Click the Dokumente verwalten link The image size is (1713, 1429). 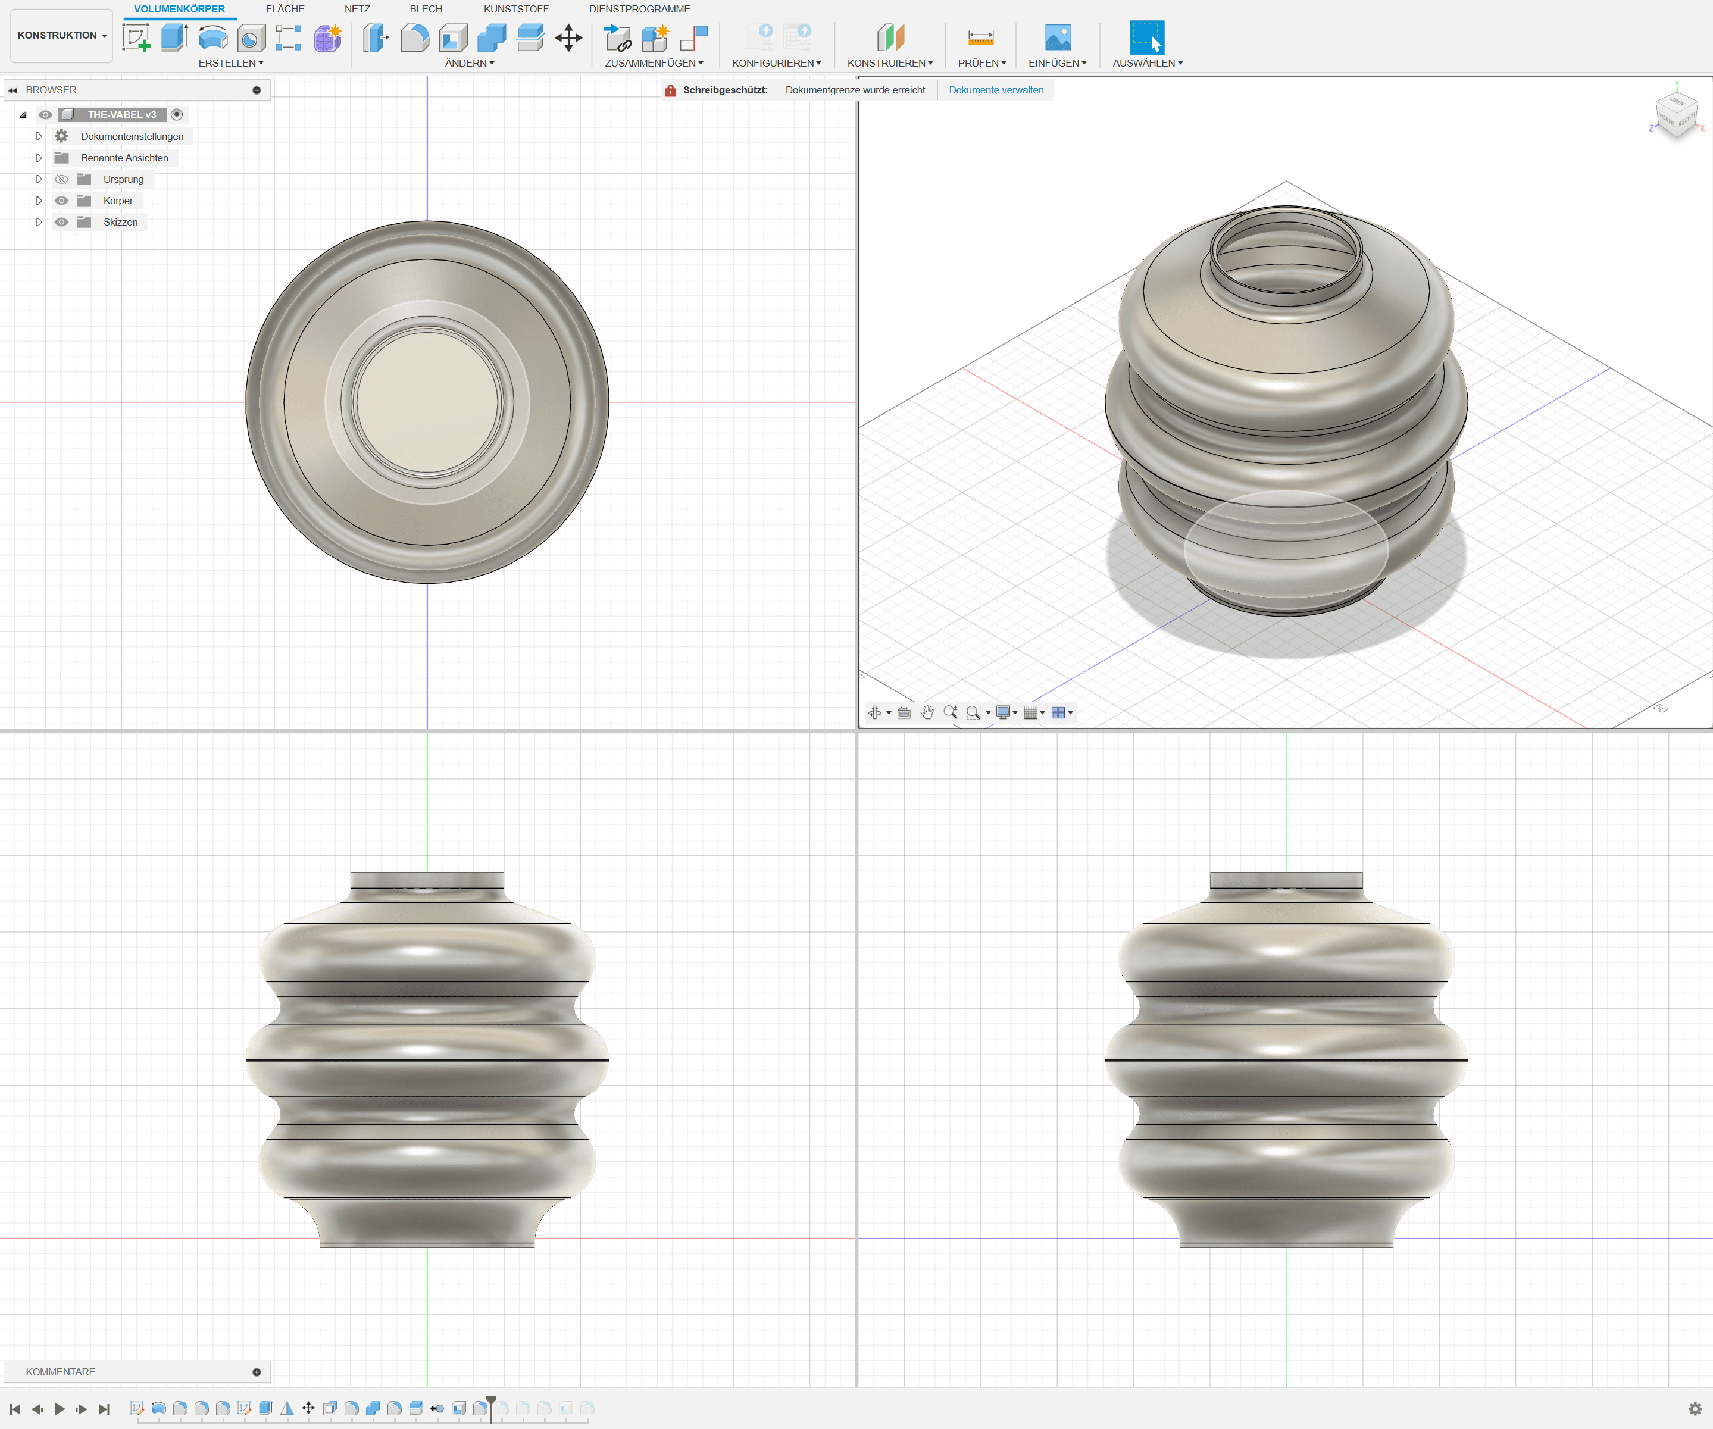[996, 90]
